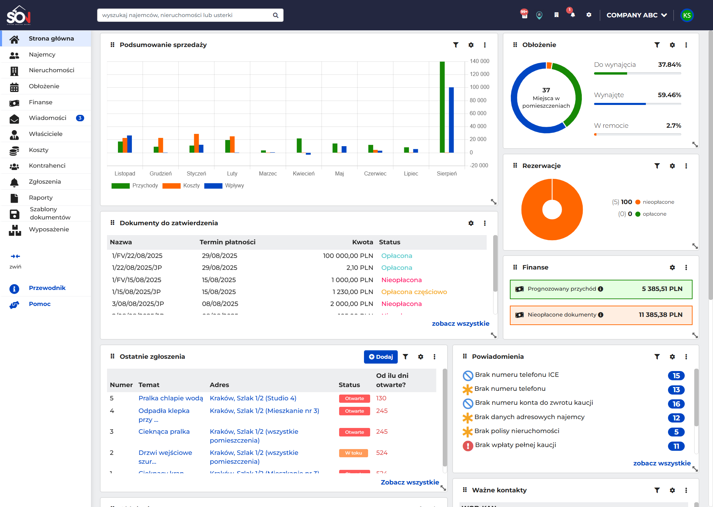The width and height of the screenshot is (713, 507).
Task: Click the Dodaj button in Ostatnie zgłoszenia
Action: click(381, 357)
